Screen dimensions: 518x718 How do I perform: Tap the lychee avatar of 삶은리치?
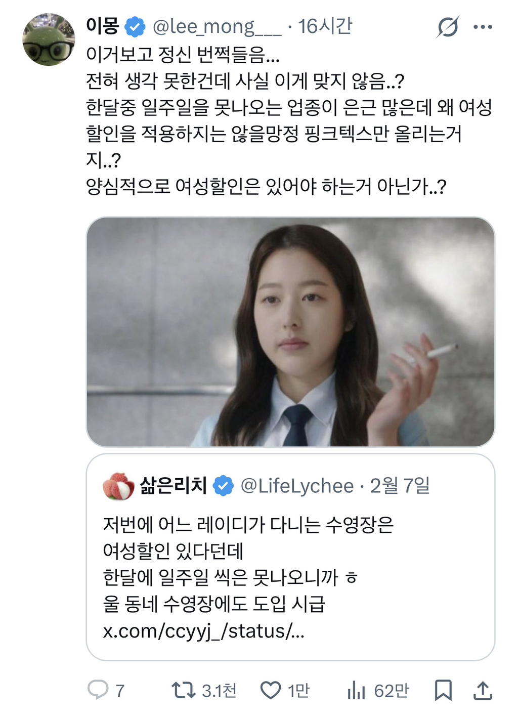point(118,486)
